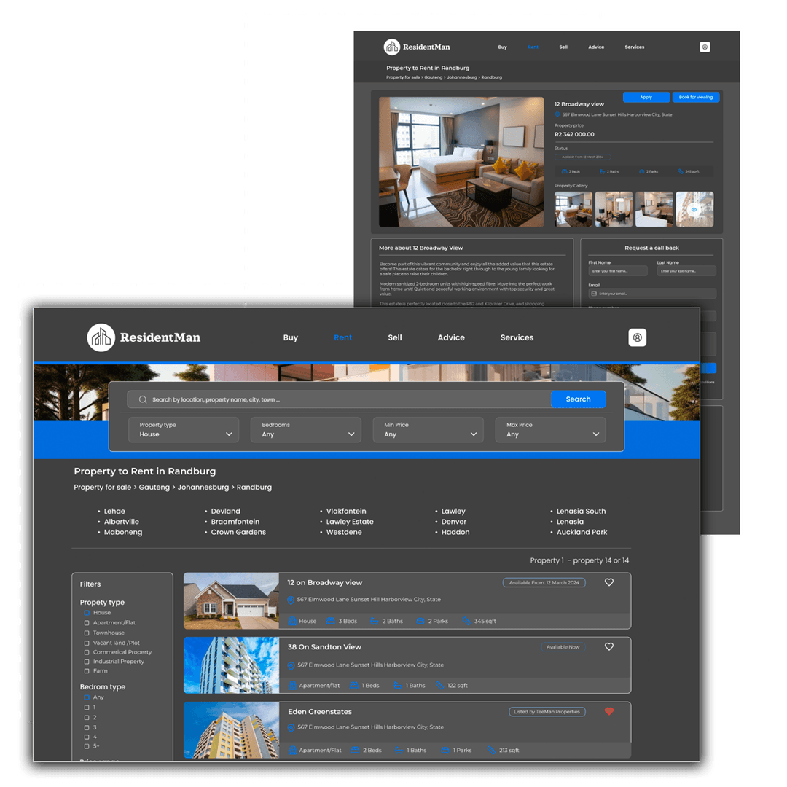Open first gallery thumbnail in back window
The height and width of the screenshot is (787, 787).
[x=573, y=209]
